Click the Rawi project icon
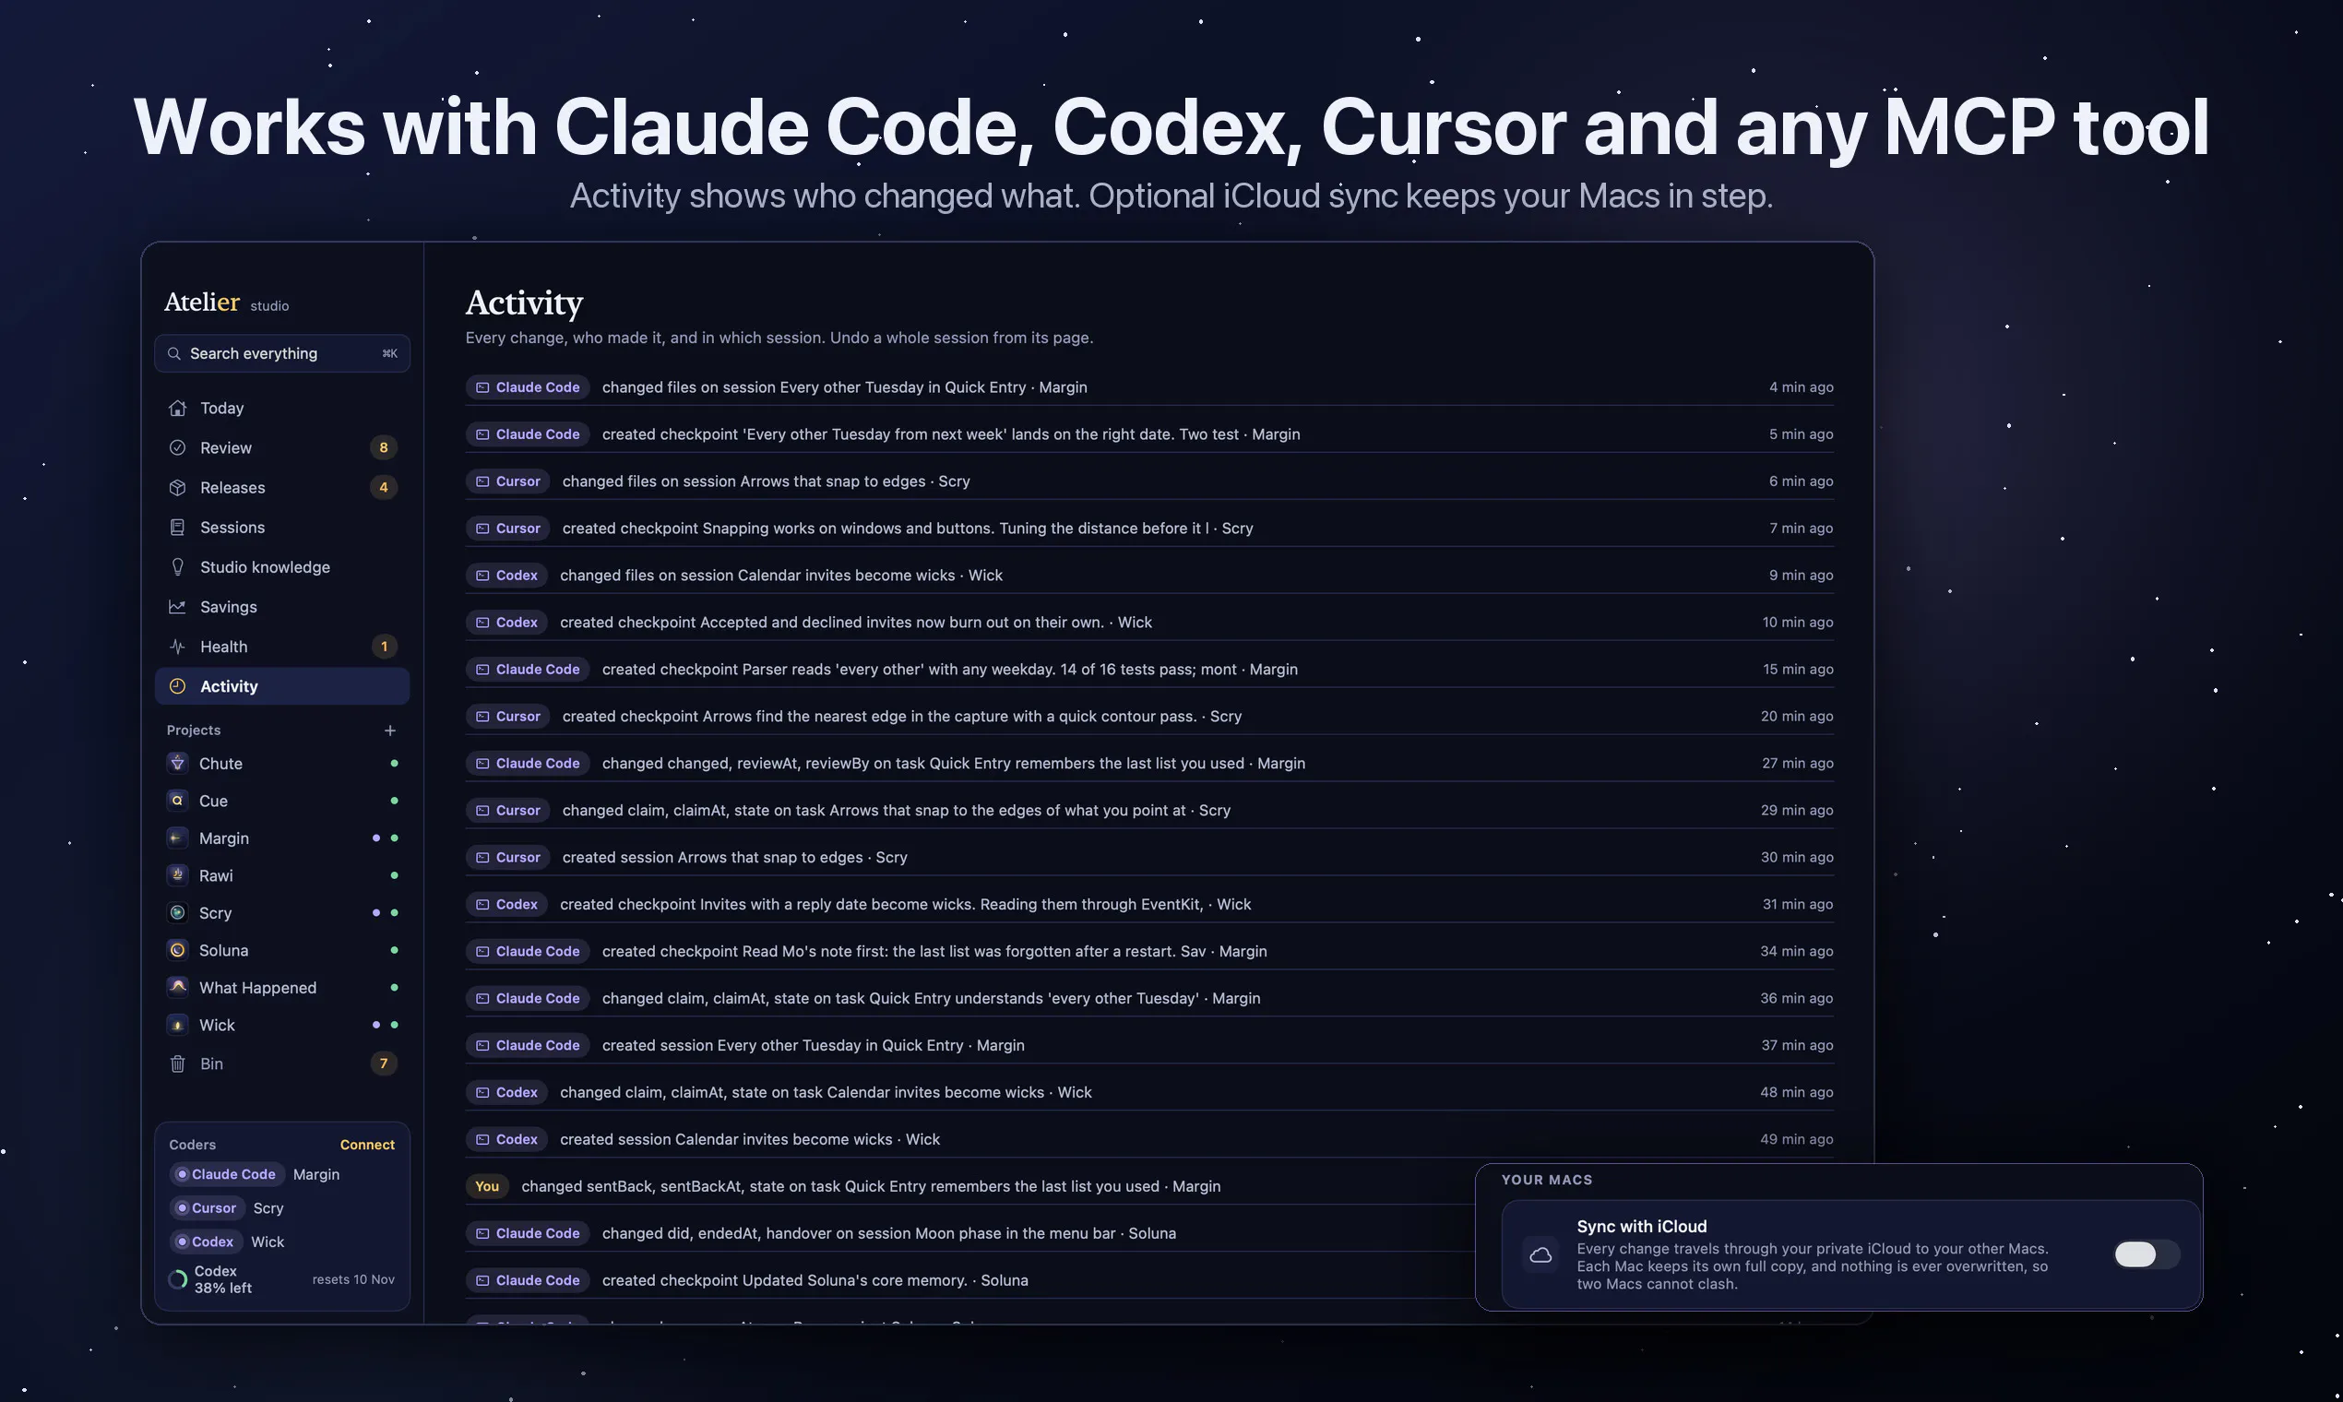 (177, 874)
